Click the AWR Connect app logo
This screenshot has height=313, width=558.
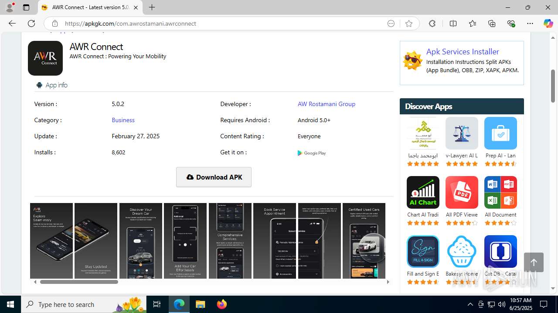(x=45, y=58)
